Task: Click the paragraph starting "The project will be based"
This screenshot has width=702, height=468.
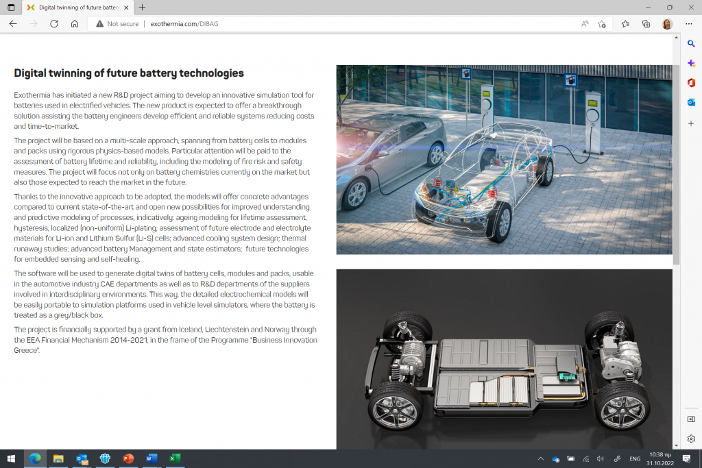Action: click(x=162, y=161)
